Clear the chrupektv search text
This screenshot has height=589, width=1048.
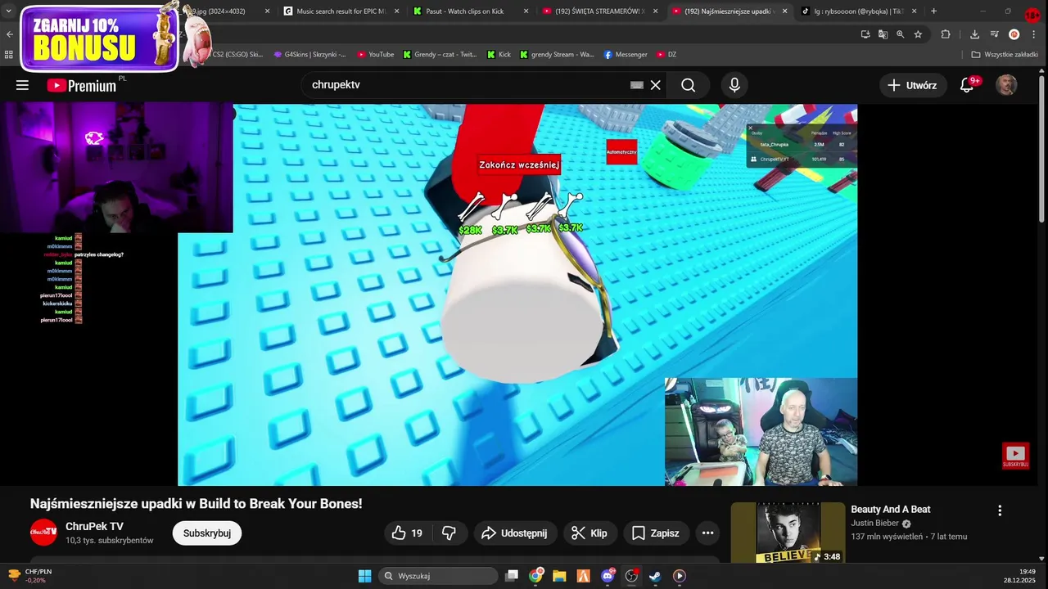(656, 85)
